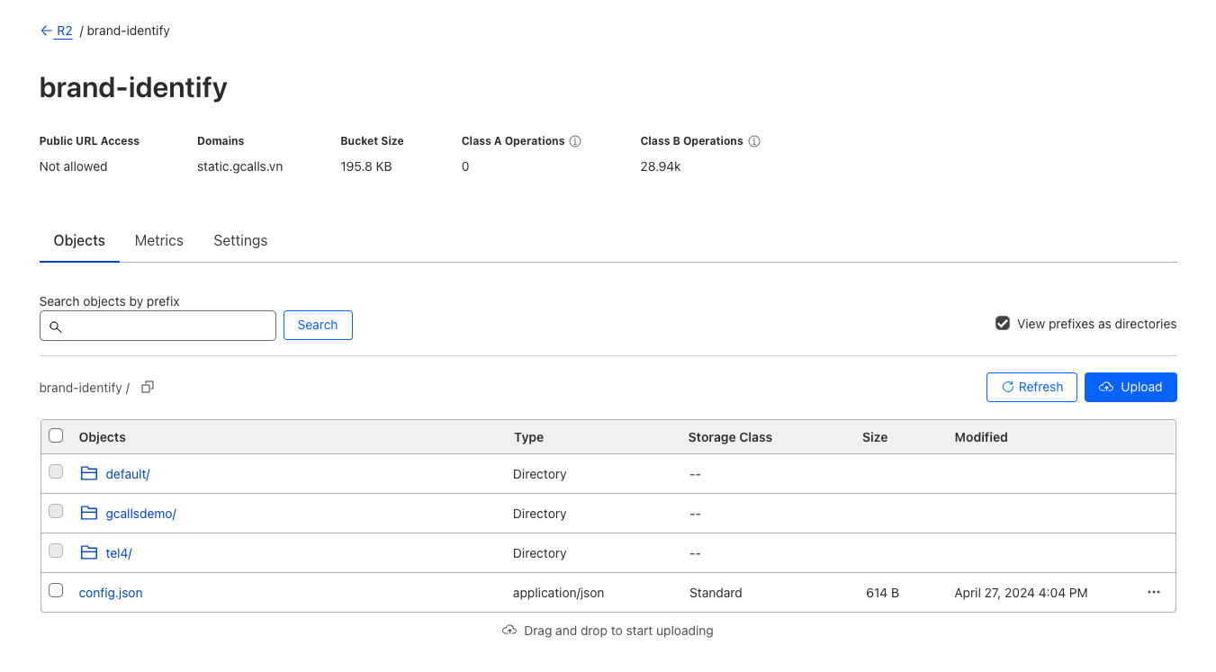Click the Class A Operations info icon
The image size is (1216, 672).
575,141
